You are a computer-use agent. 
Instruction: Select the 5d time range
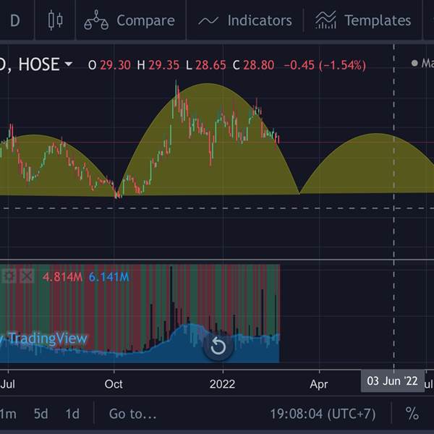pyautogui.click(x=41, y=414)
